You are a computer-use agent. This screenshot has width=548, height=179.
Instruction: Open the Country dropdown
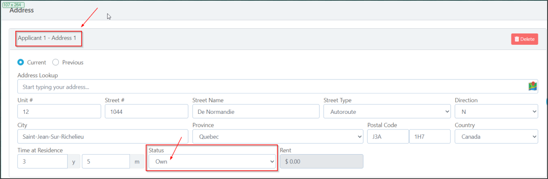click(496, 136)
